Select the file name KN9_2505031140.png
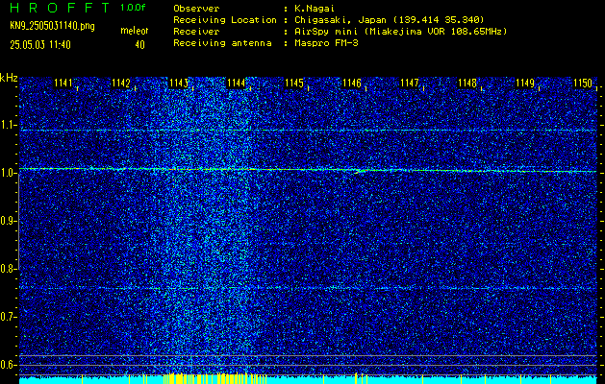 coord(52,26)
